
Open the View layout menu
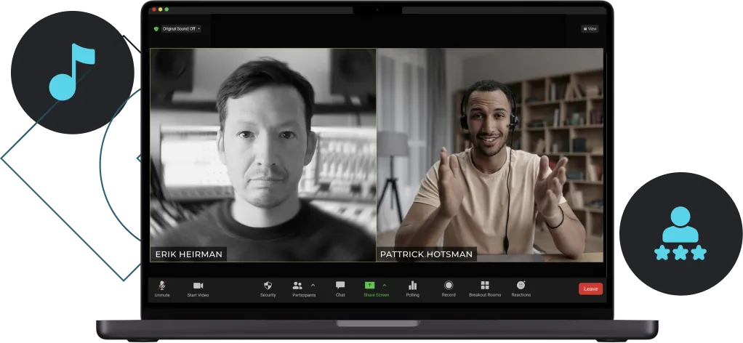point(590,28)
